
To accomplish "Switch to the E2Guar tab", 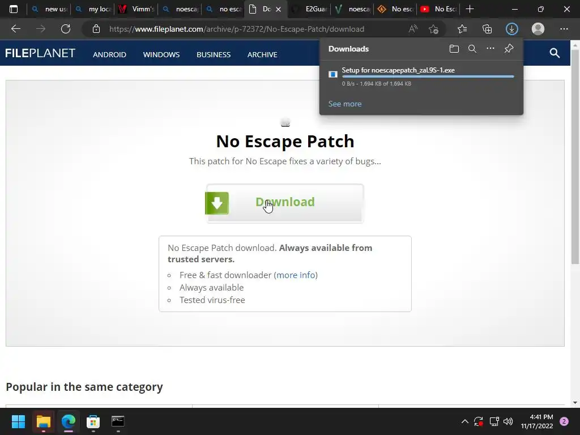I will [309, 9].
